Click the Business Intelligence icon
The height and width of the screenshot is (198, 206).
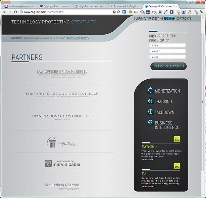150,122
